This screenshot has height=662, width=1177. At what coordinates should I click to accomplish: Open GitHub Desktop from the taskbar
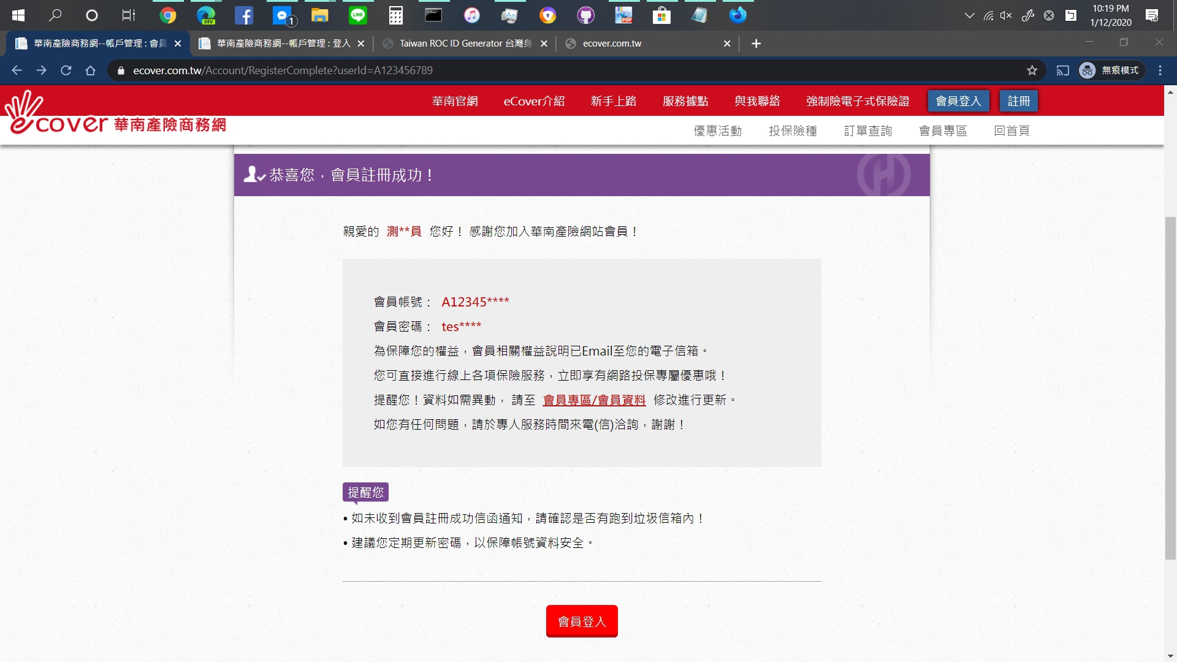tap(586, 15)
